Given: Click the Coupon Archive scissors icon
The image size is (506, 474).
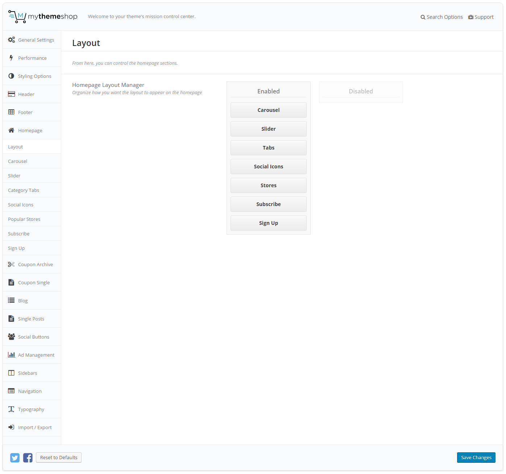Looking at the screenshot, I should coord(11,264).
